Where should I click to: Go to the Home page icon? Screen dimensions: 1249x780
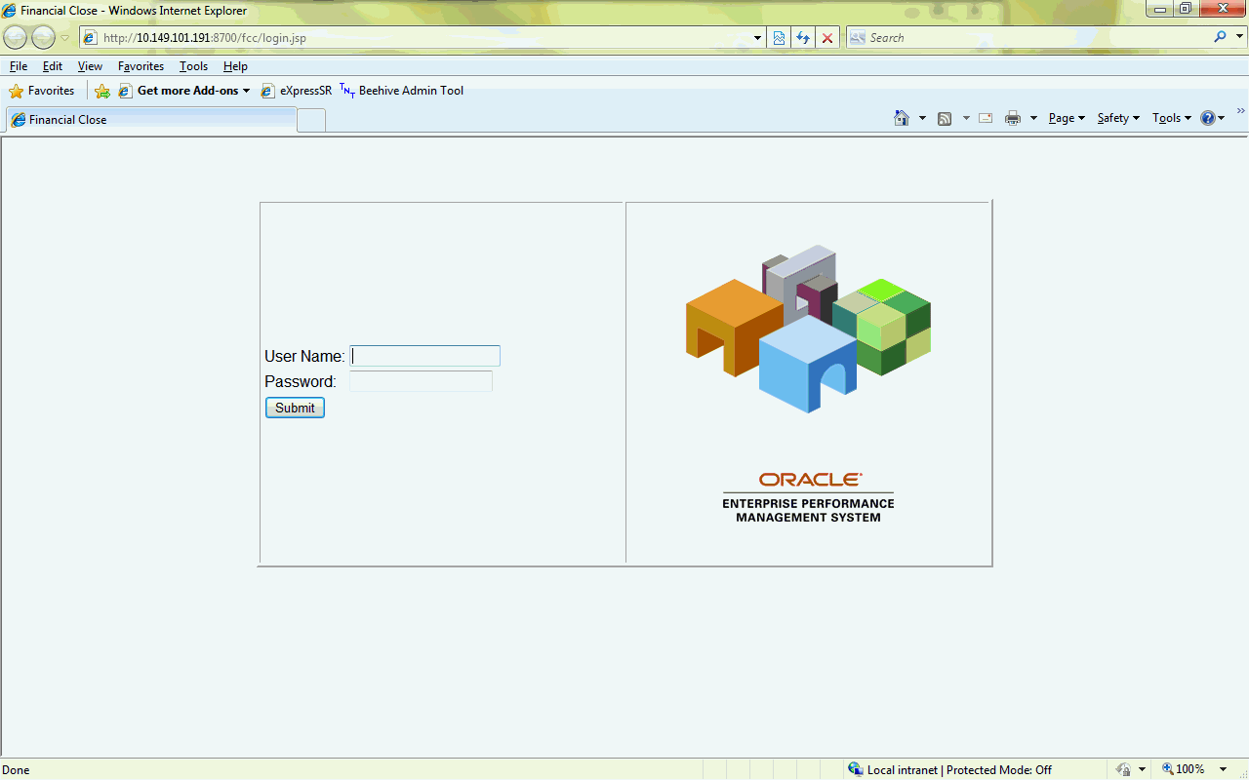pos(902,118)
